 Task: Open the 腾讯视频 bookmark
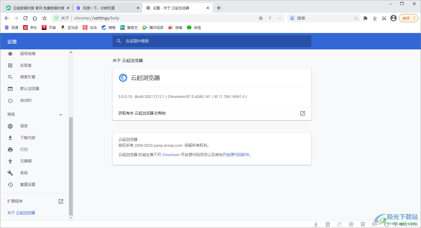coord(153,27)
